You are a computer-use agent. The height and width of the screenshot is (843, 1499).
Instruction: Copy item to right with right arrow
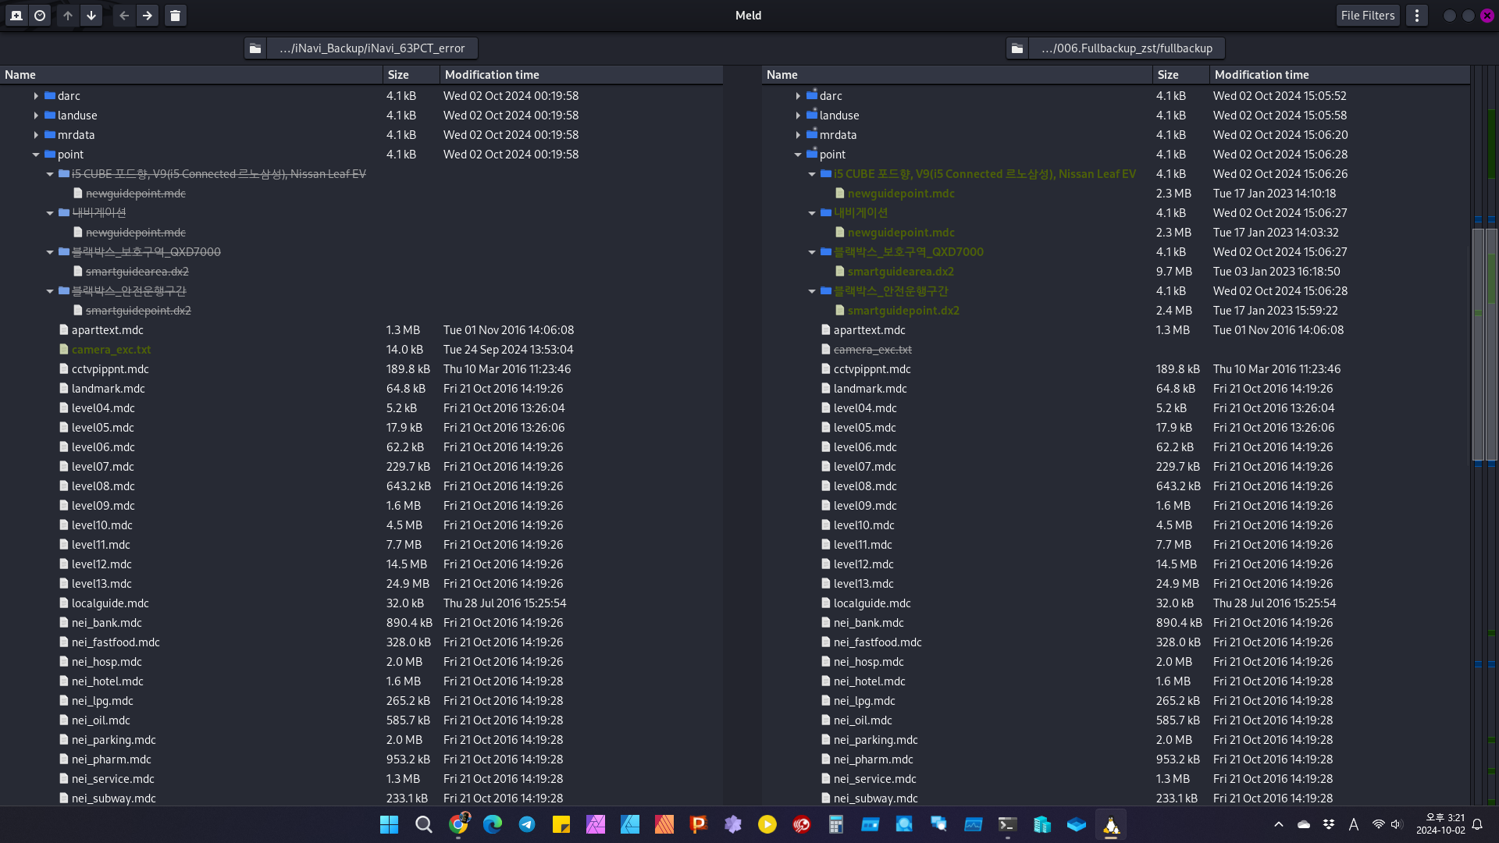click(147, 16)
